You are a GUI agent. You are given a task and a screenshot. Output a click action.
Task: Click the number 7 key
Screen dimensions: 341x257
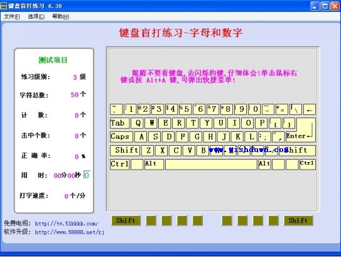[x=213, y=109]
